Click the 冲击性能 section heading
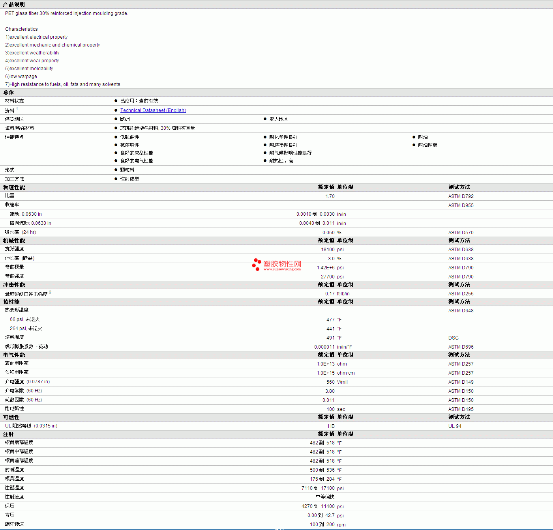553x530 pixels. point(14,285)
